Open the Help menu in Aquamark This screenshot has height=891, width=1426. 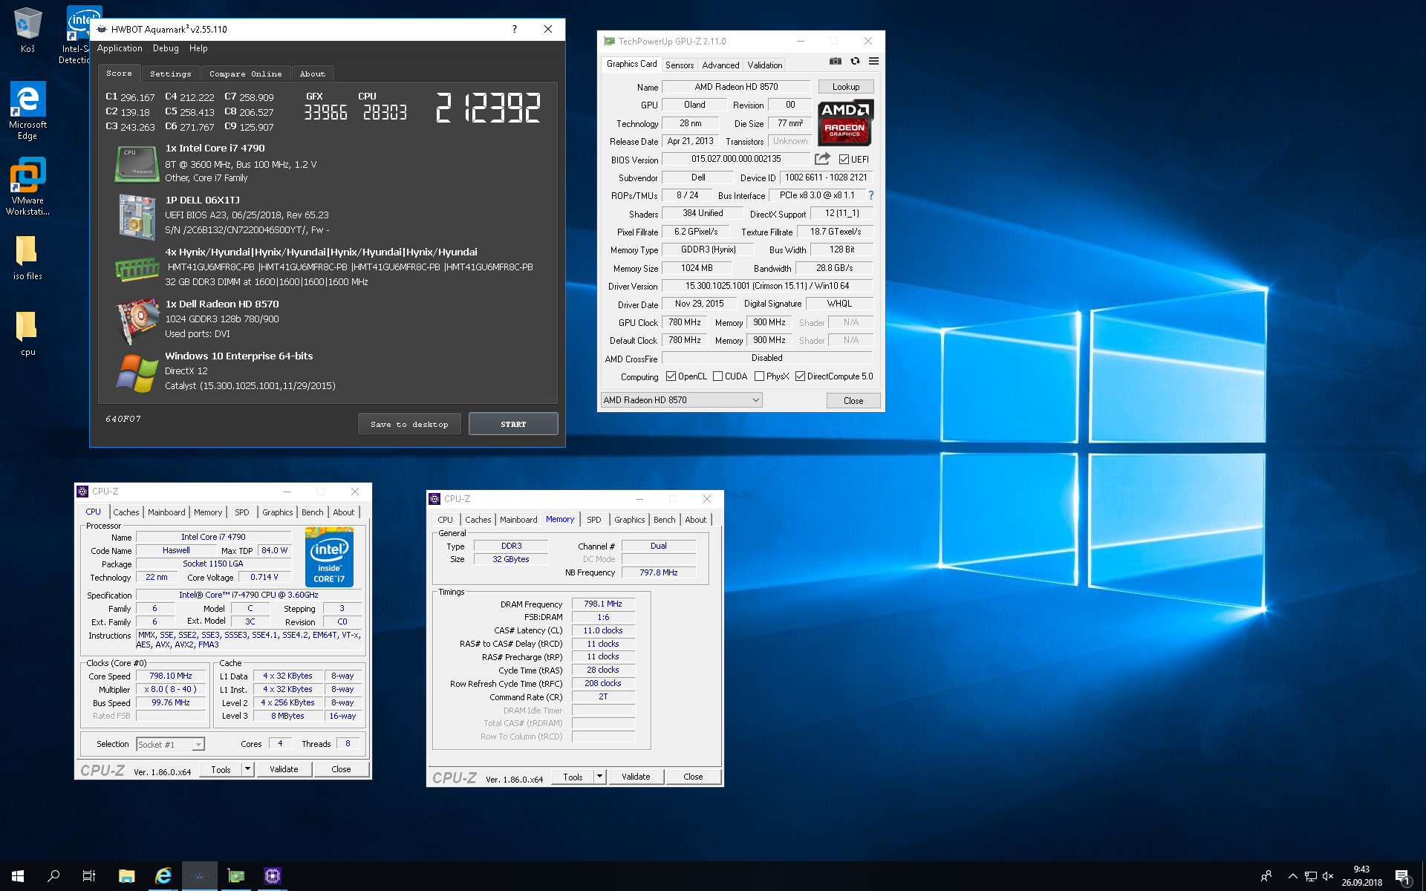198,48
